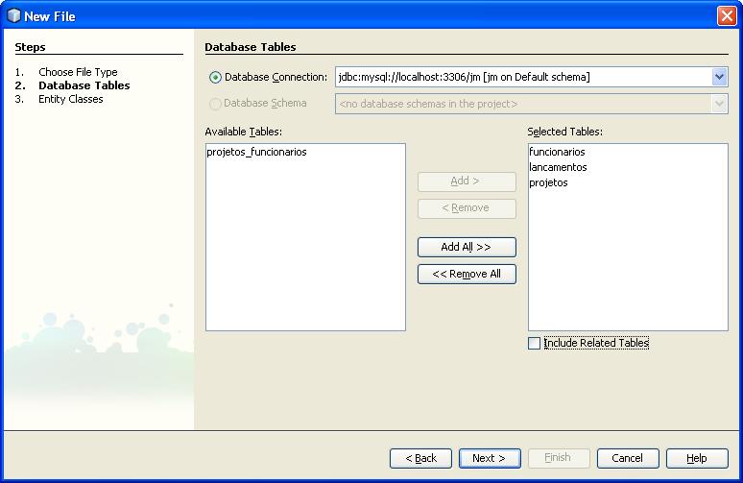Select projetos_funcionarios in Available Tables

tap(256, 152)
